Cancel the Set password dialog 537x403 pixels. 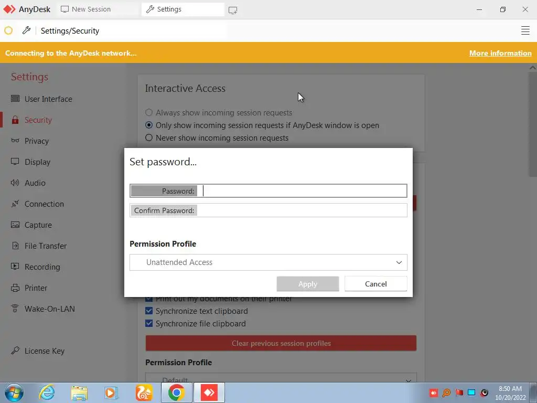375,284
